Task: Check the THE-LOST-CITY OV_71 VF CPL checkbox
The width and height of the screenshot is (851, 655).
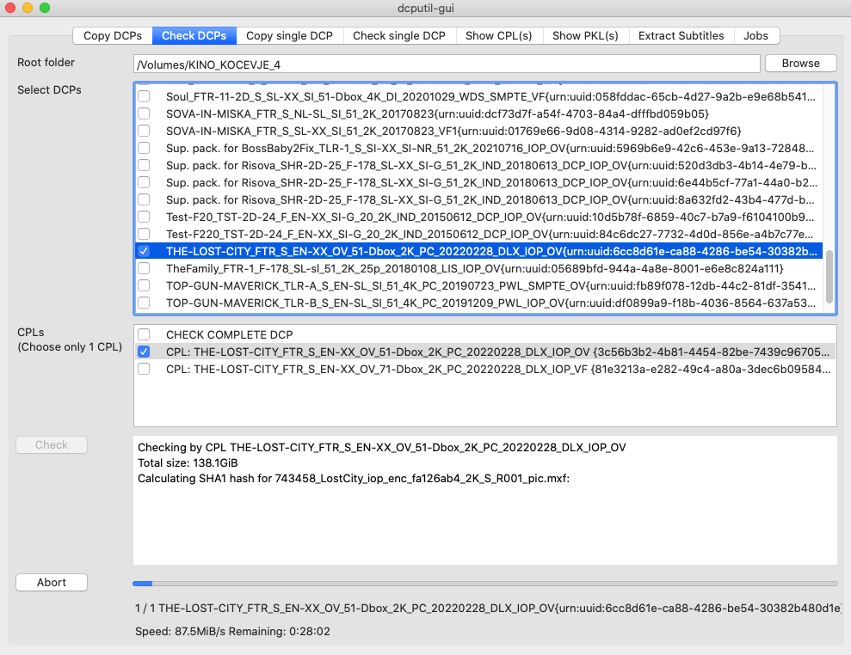Action: (x=145, y=369)
